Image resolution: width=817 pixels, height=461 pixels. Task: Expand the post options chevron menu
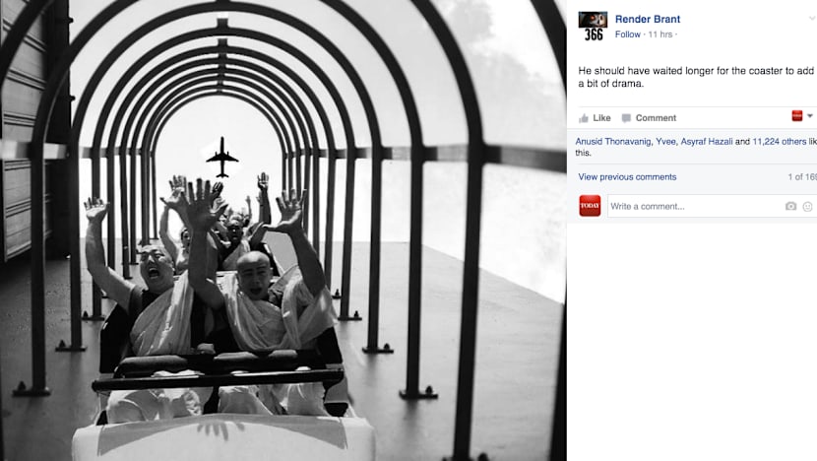[x=812, y=19]
